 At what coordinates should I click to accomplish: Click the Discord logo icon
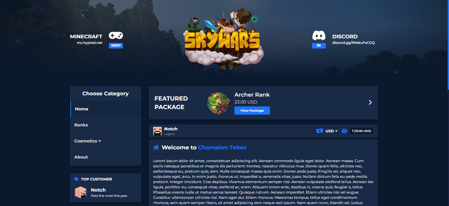(319, 36)
